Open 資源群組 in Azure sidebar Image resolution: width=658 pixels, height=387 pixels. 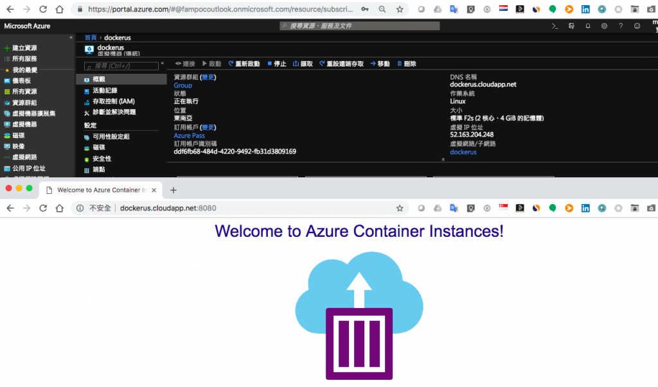24,103
